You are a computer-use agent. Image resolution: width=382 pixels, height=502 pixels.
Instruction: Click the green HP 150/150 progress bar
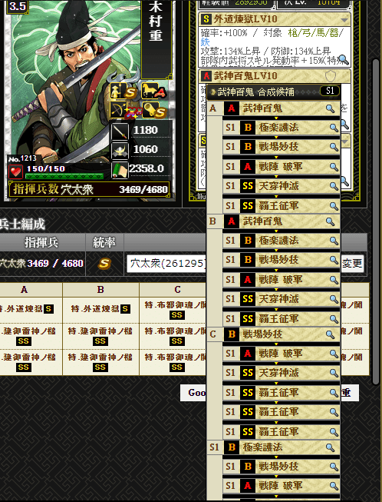64,176
